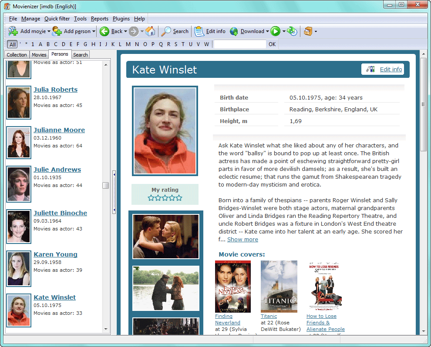The width and height of the screenshot is (431, 347).
Task: Filter list by letter W
Action: click(206, 44)
